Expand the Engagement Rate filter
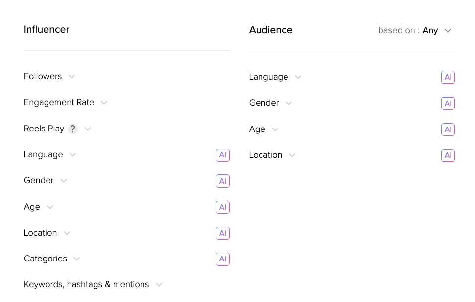The image size is (475, 302). tap(104, 103)
